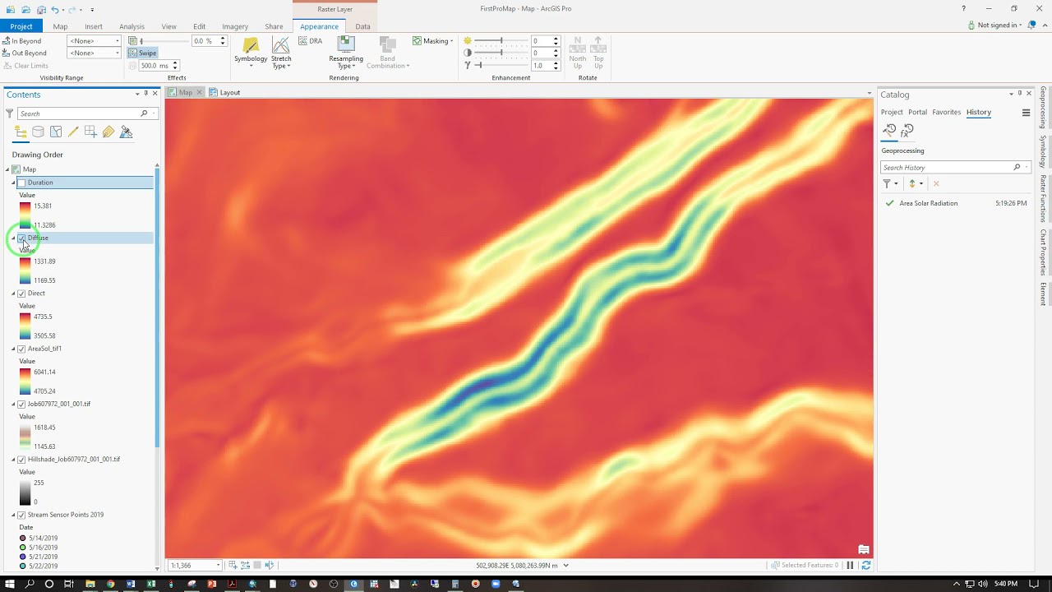
Task: Click the Excel taskbar icon
Action: click(151, 584)
